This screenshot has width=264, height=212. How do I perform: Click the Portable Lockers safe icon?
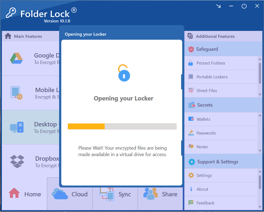point(191,77)
